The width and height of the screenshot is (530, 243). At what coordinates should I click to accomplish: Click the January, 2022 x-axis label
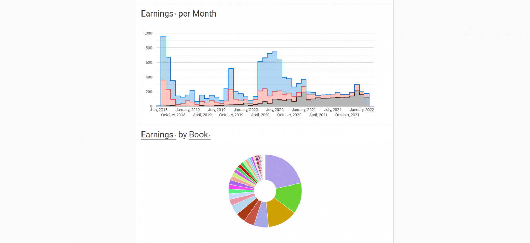[x=362, y=109]
